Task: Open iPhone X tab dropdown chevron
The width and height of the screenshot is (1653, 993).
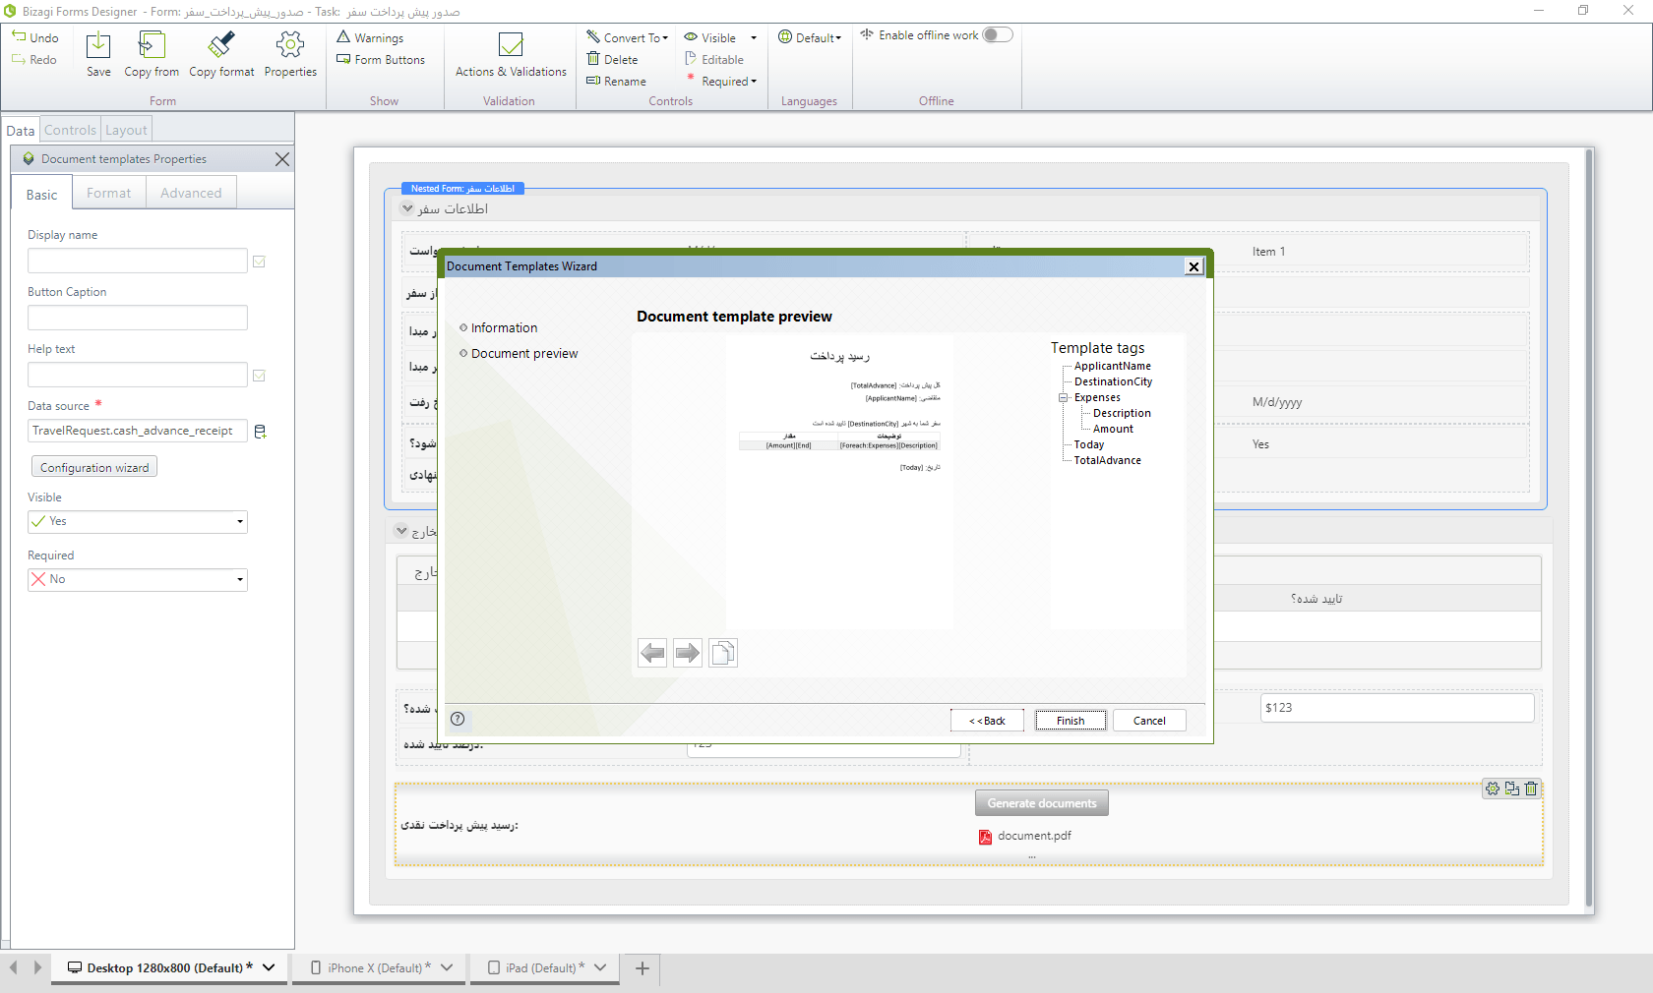Action: [x=447, y=968]
